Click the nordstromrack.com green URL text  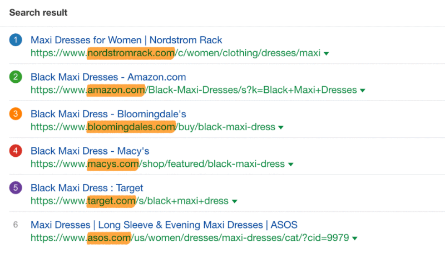click(x=175, y=53)
